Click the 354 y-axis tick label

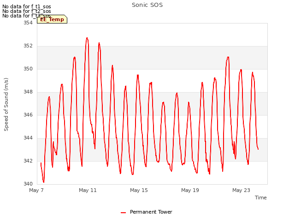pyautogui.click(x=28, y=23)
